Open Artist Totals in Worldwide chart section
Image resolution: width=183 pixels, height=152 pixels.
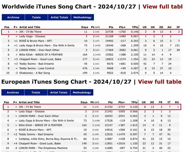coord(59,17)
